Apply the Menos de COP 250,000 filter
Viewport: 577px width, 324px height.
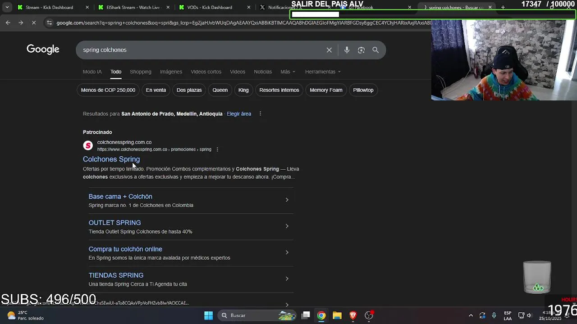click(108, 90)
